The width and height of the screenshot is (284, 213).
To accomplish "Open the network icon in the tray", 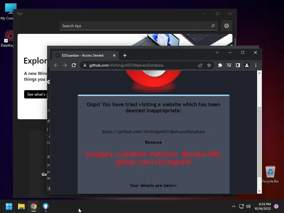I will tap(241, 206).
